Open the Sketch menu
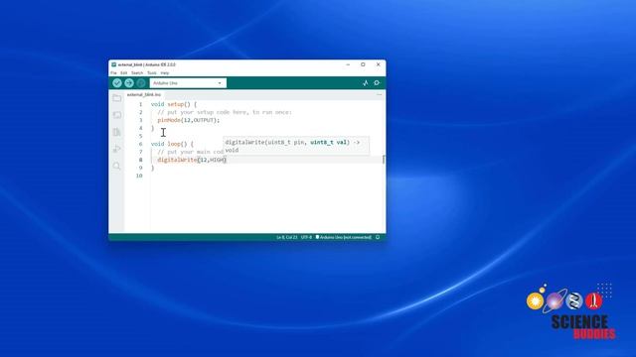The image size is (636, 357). click(137, 72)
